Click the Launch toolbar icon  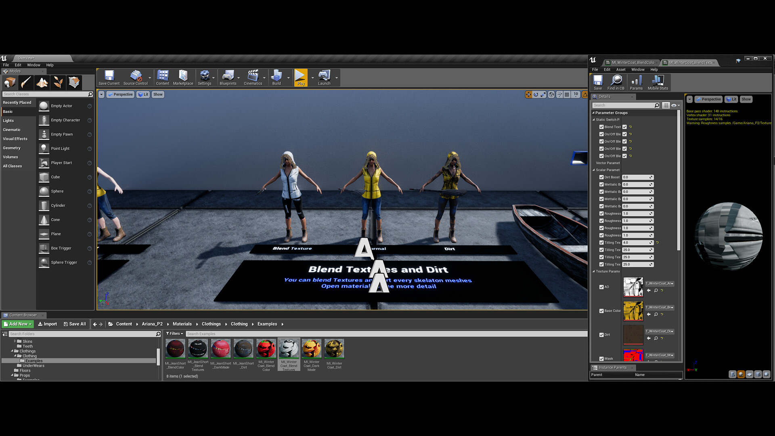[324, 78]
